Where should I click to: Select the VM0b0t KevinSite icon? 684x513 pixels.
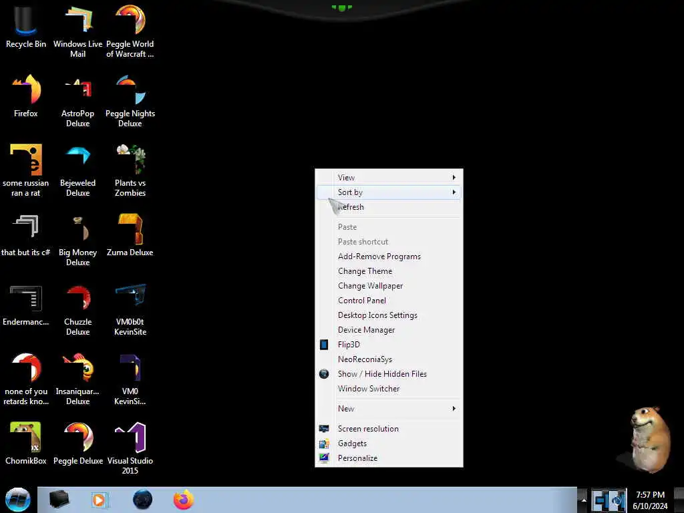pos(130,309)
